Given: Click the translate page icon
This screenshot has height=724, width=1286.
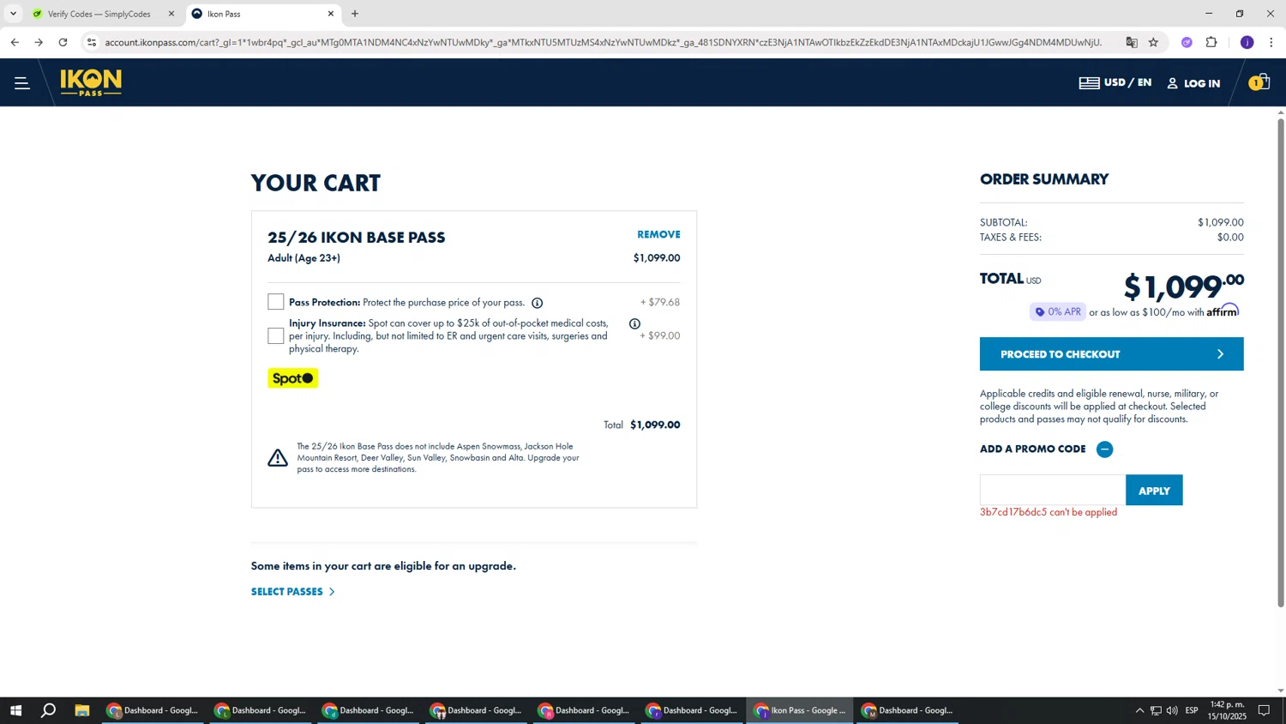Looking at the screenshot, I should pyautogui.click(x=1132, y=42).
